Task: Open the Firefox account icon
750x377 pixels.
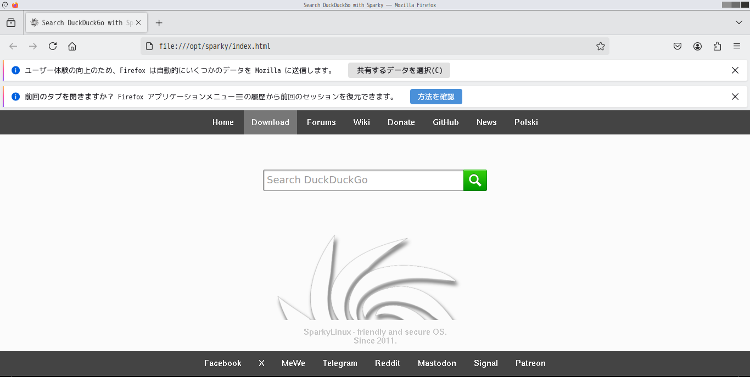Action: 697,46
